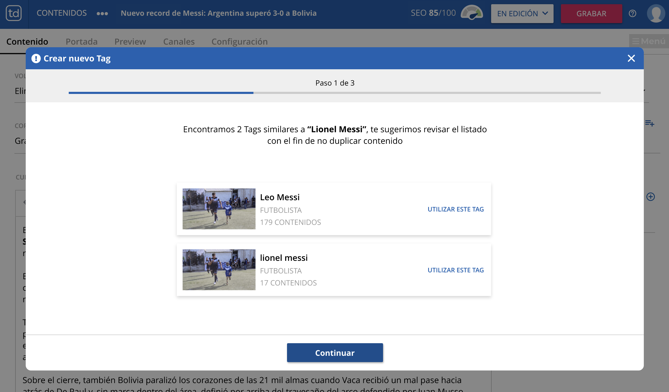Open the EN EDICIÓN status dropdown

(x=522, y=14)
